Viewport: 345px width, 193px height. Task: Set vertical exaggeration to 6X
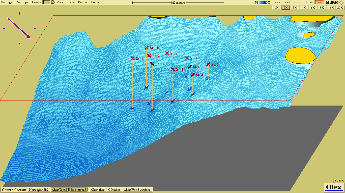coord(313,8)
